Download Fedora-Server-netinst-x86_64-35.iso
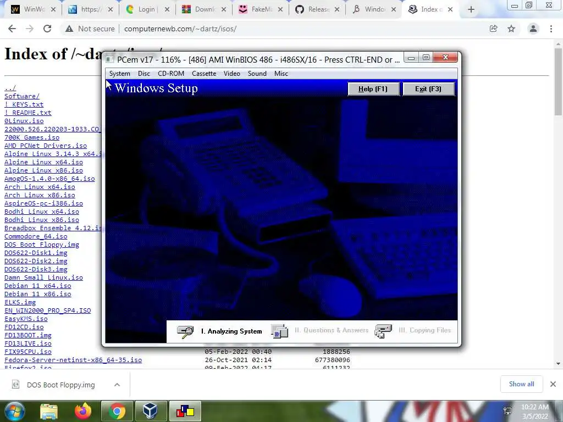 [73, 360]
